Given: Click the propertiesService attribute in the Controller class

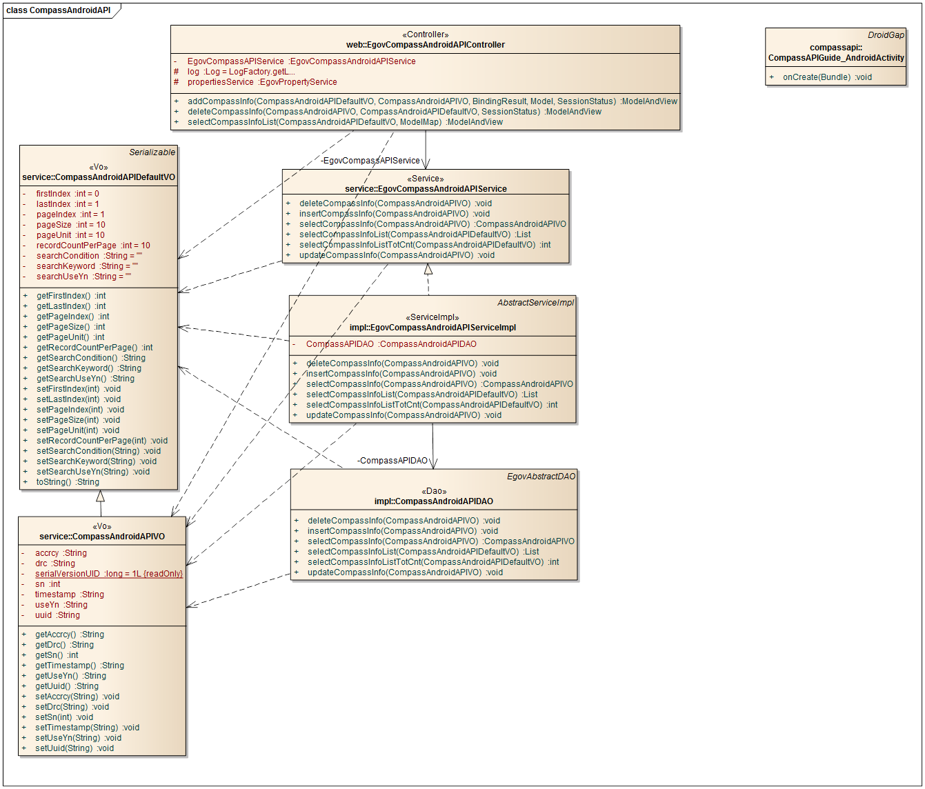Looking at the screenshot, I should coord(262,82).
